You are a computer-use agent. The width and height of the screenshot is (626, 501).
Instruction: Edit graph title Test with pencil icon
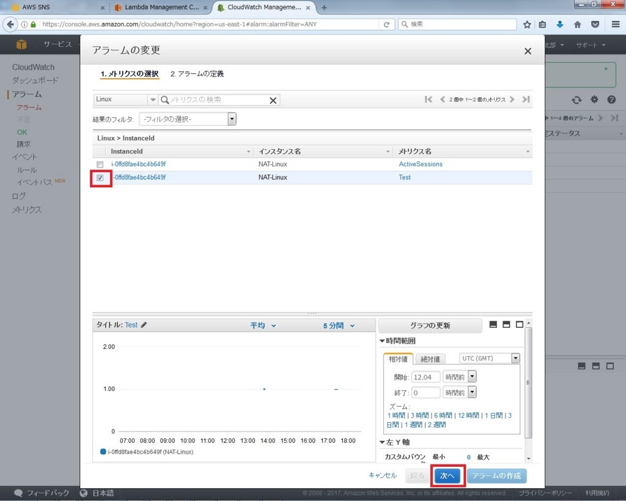pos(144,325)
